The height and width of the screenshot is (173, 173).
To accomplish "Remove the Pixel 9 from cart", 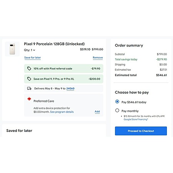I will click(x=98, y=58).
